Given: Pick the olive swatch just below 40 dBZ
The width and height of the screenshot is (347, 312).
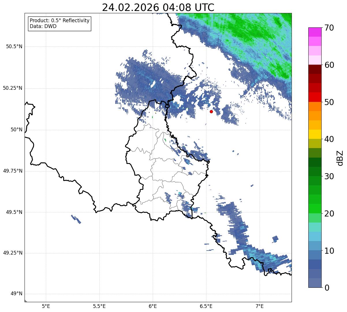Looking at the screenshot, I should [x=315, y=144].
